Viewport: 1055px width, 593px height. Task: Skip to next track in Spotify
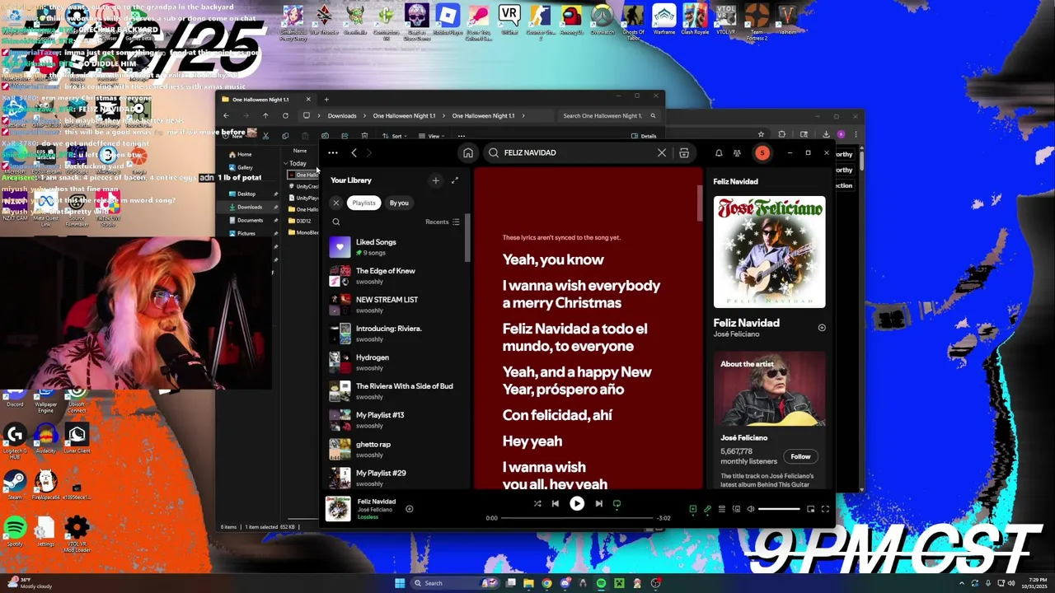pyautogui.click(x=598, y=503)
